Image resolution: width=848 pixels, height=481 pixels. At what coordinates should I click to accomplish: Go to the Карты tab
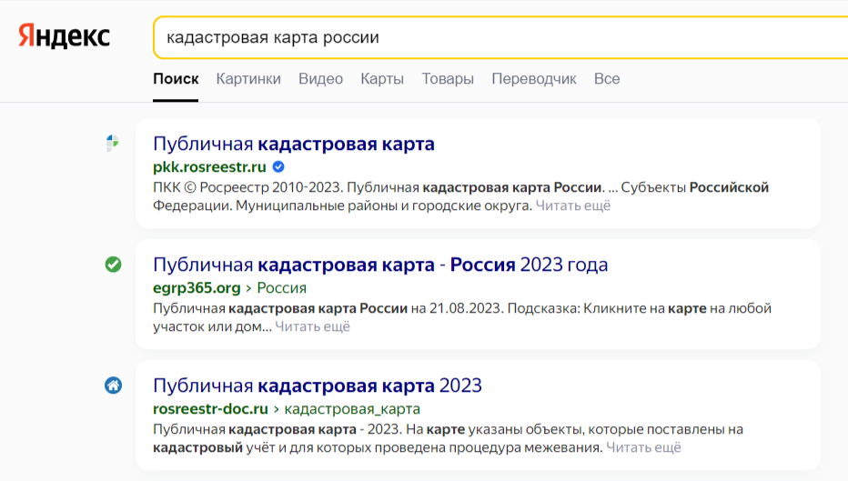tap(382, 79)
